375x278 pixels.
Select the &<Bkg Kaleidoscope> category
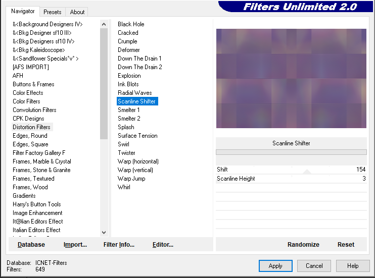click(39, 50)
